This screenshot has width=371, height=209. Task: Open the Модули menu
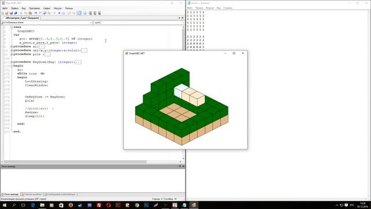(57, 8)
